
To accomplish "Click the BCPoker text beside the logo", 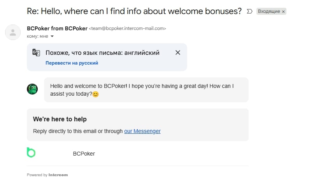I will click(84, 154).
